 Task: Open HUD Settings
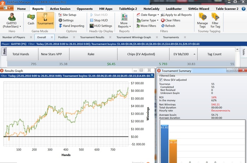(x=101, y=26)
